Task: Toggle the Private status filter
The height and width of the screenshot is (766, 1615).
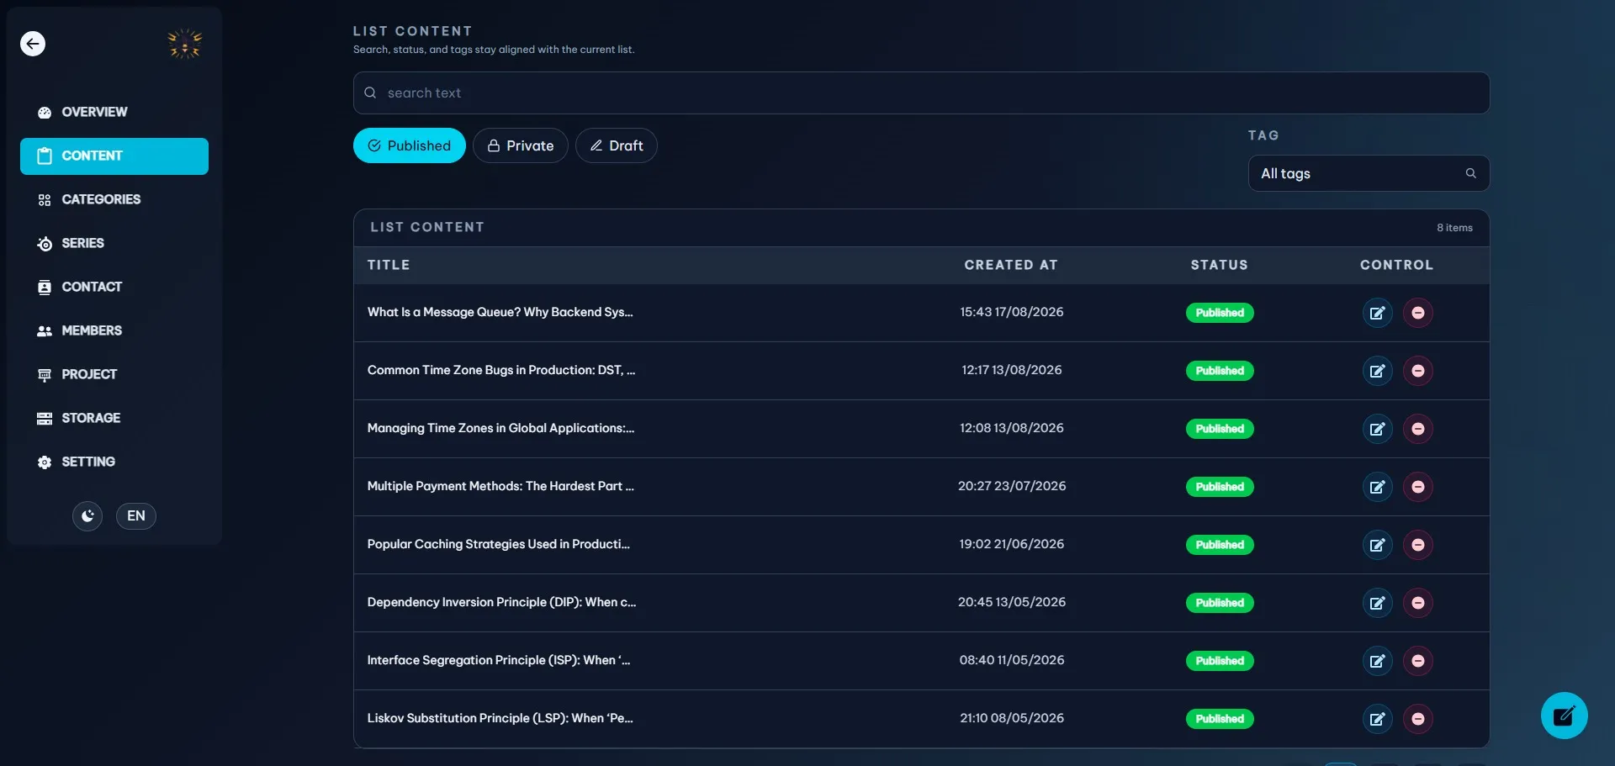Action: pos(521,146)
